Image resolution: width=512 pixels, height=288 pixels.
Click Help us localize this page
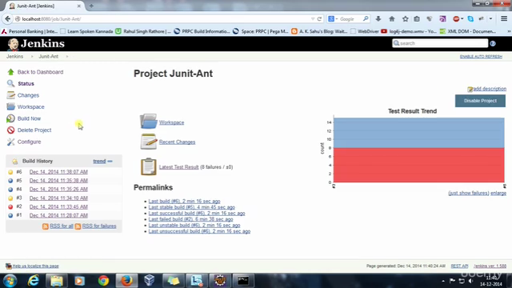point(35,266)
